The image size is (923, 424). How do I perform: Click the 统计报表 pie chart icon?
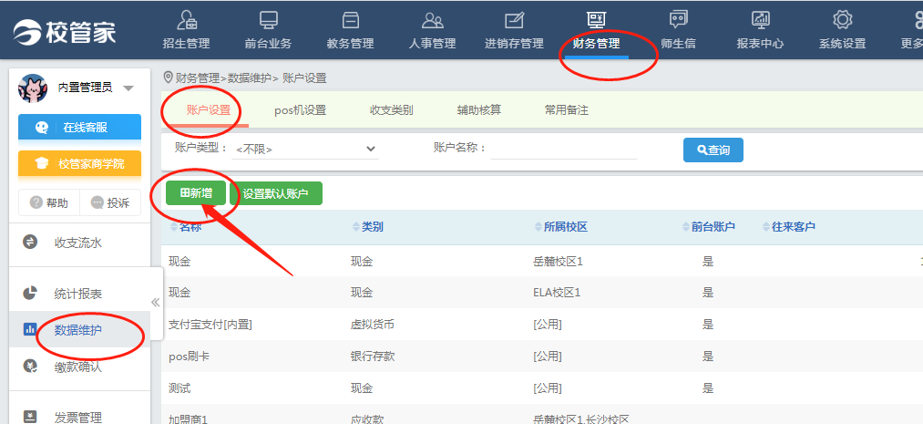tap(29, 293)
